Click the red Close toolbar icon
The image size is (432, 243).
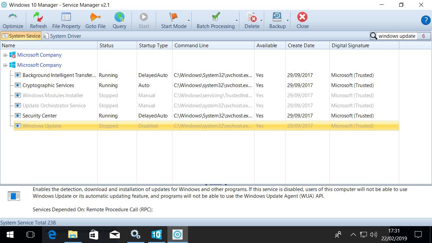(302, 17)
